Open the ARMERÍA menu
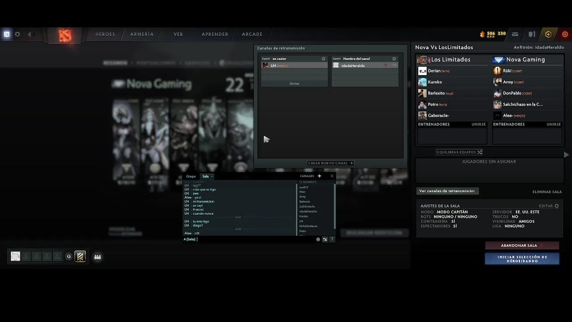 tap(142, 34)
